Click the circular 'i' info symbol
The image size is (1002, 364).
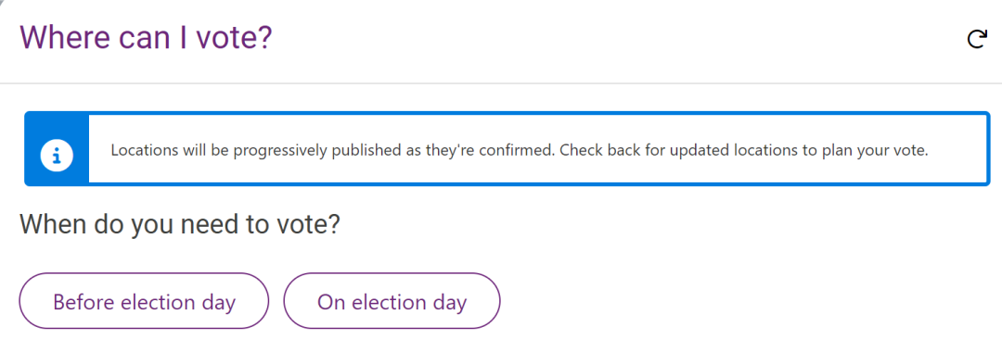(57, 155)
